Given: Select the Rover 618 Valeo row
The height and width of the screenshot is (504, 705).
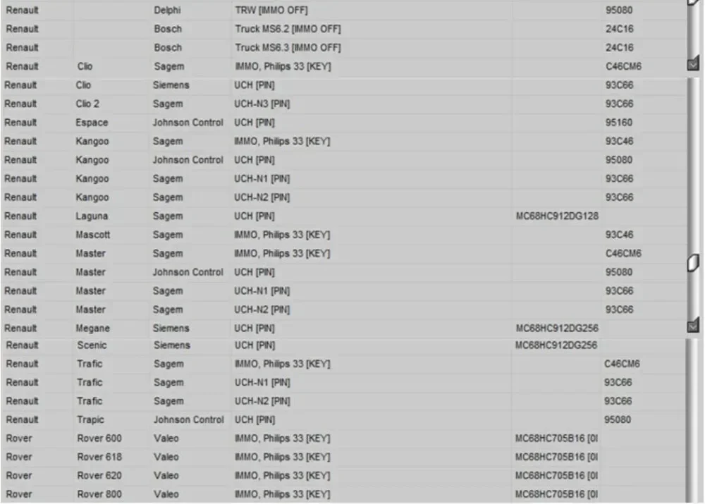Looking at the screenshot, I should (x=343, y=457).
